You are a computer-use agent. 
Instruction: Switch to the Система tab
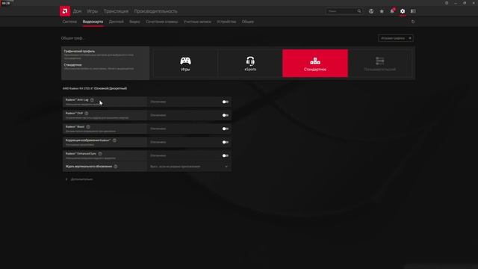pyautogui.click(x=69, y=22)
